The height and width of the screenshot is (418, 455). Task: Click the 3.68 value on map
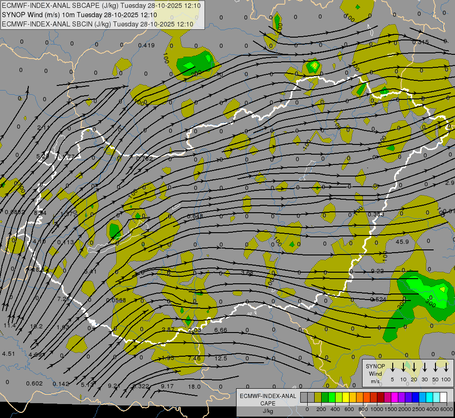click(x=247, y=273)
